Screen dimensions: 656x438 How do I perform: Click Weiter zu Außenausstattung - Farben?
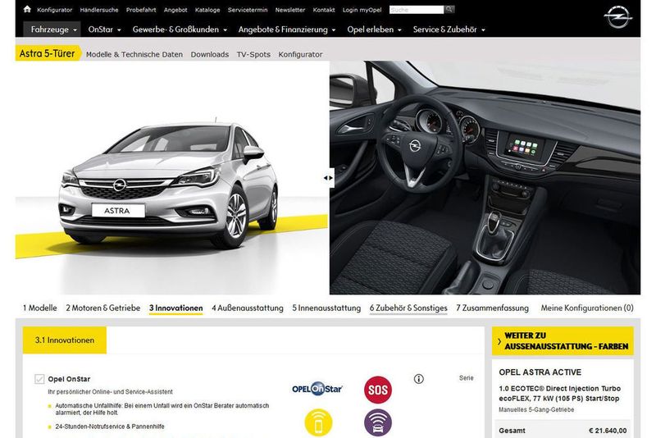pyautogui.click(x=563, y=341)
